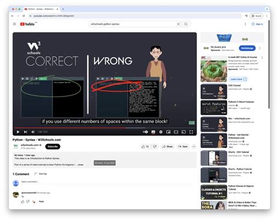Save the video to a playlist
The height and width of the screenshot is (221, 279).
pyautogui.click(x=183, y=146)
